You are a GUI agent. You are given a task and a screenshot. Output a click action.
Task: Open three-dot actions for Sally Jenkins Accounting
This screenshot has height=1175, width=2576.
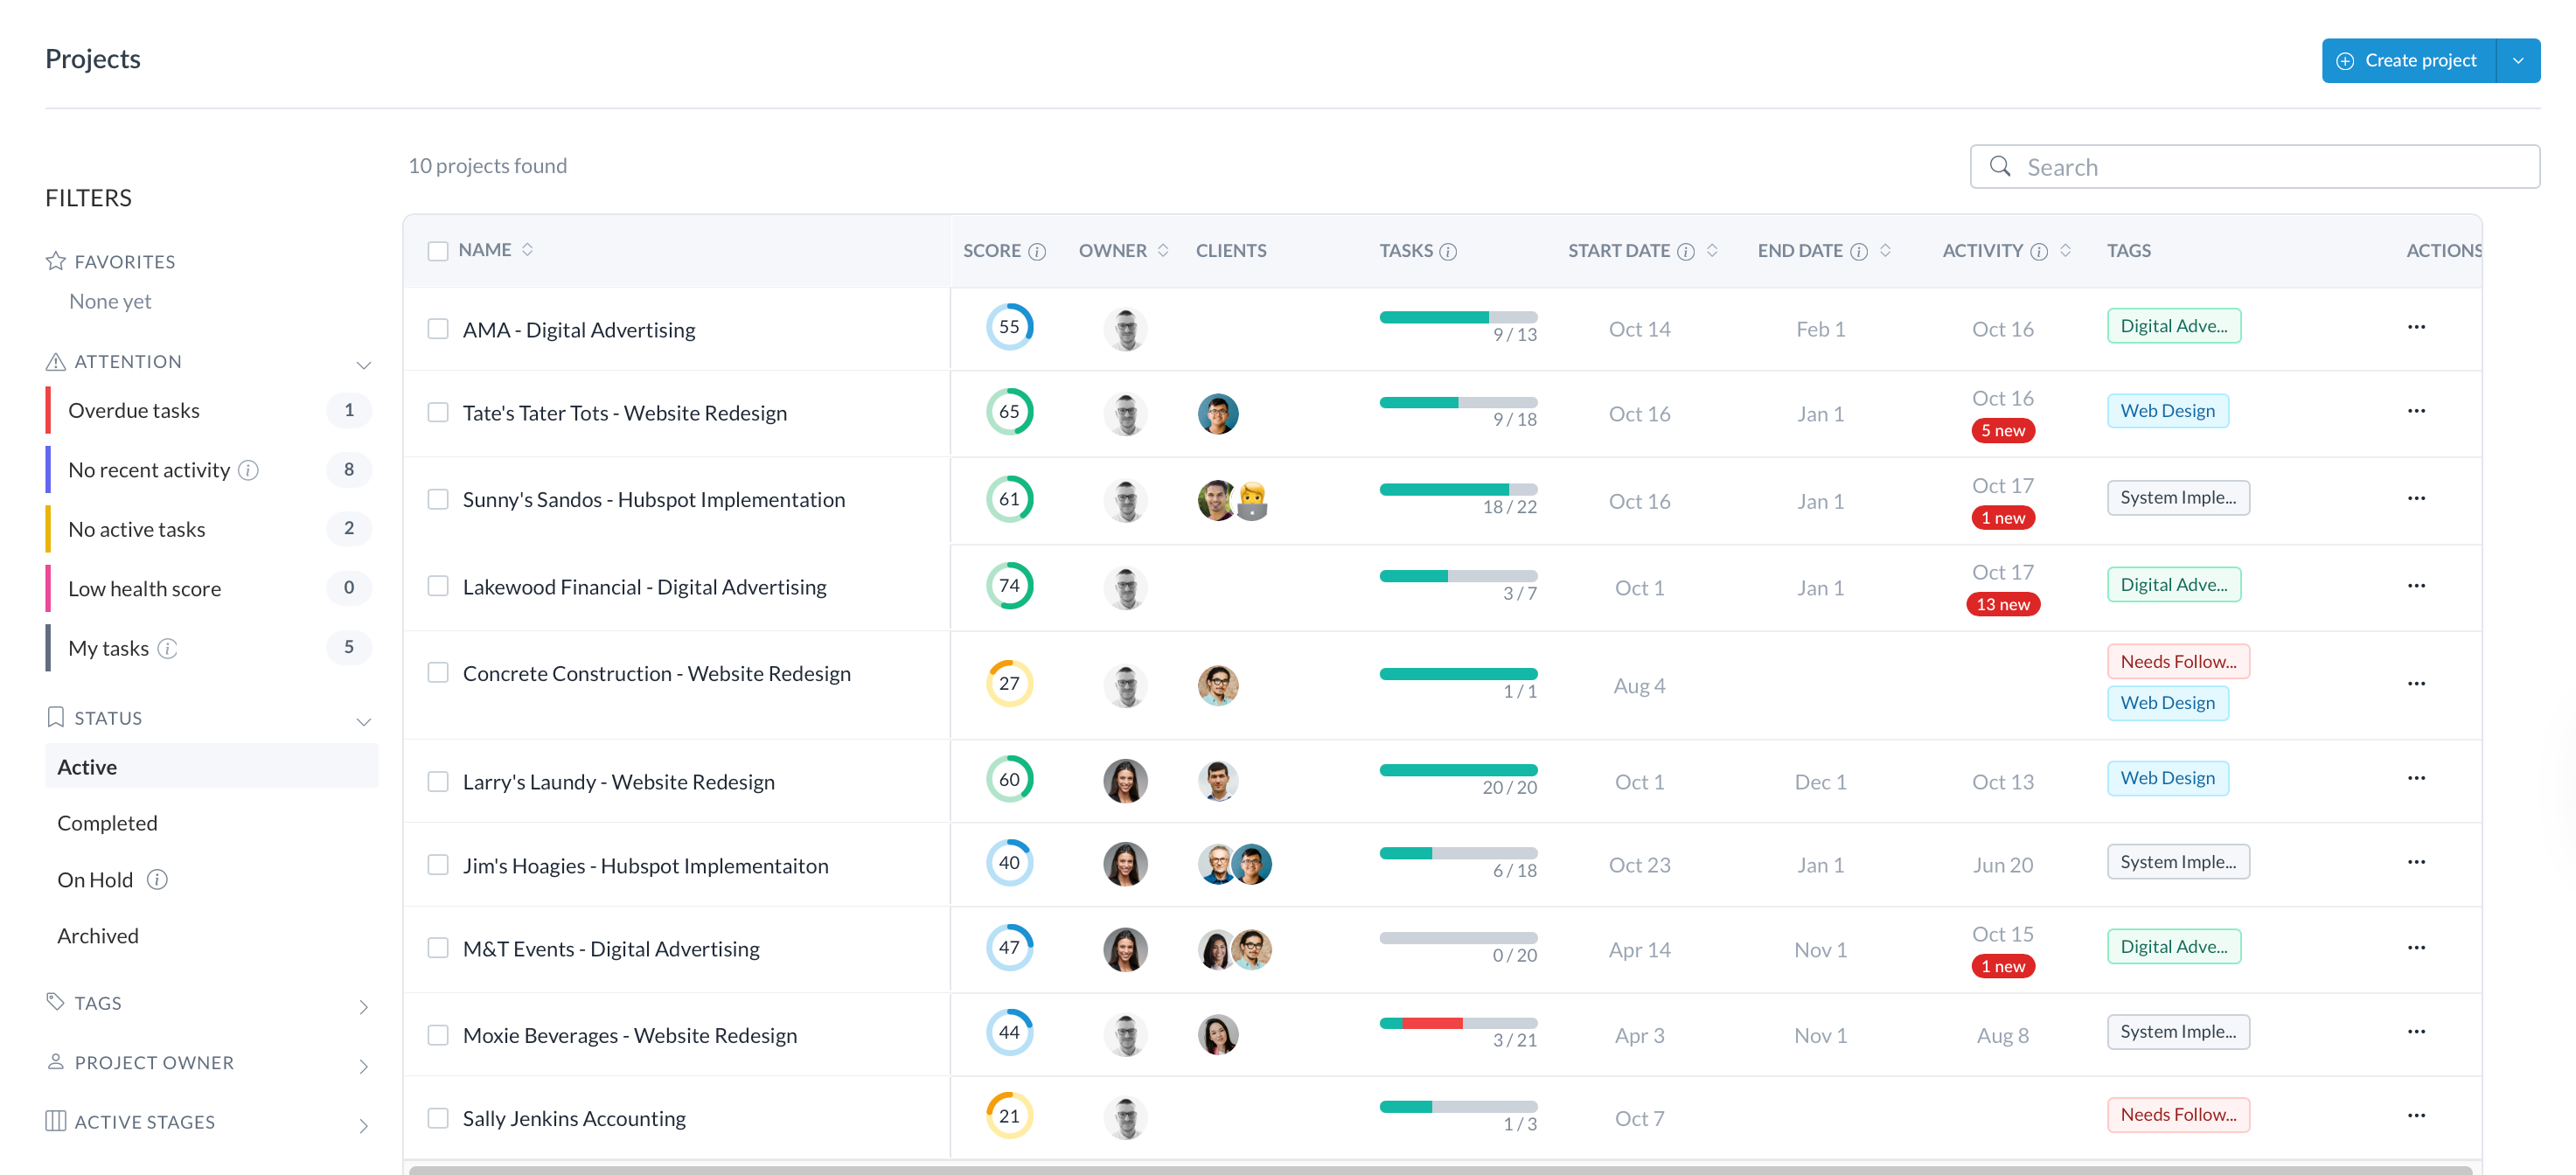click(x=2415, y=1115)
